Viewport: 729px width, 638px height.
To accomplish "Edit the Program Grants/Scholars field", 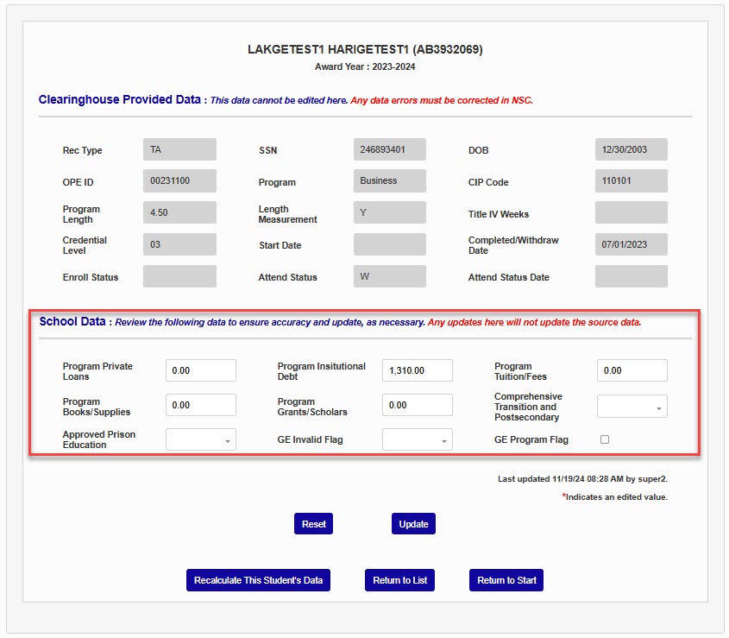I will [x=417, y=405].
